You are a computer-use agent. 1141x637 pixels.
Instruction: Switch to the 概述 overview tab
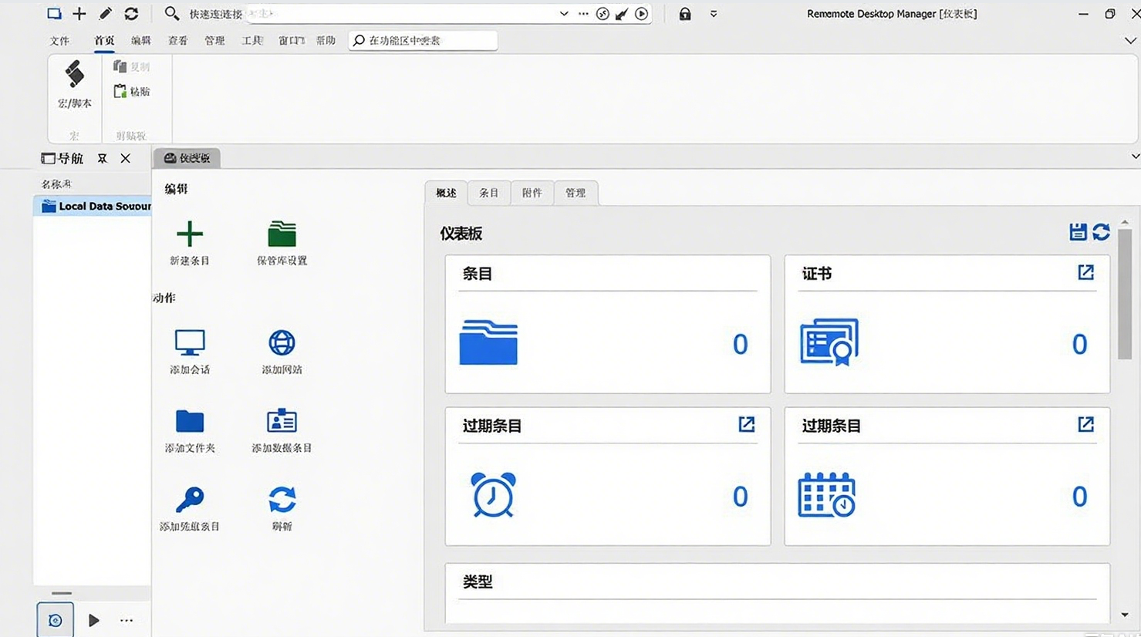coord(446,193)
